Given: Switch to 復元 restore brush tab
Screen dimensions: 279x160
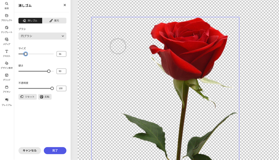Looking at the screenshot, I should coord(54,20).
